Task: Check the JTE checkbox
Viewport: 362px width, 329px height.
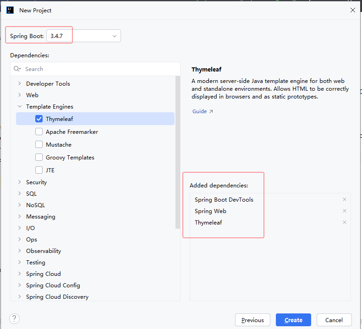Action: pos(39,170)
